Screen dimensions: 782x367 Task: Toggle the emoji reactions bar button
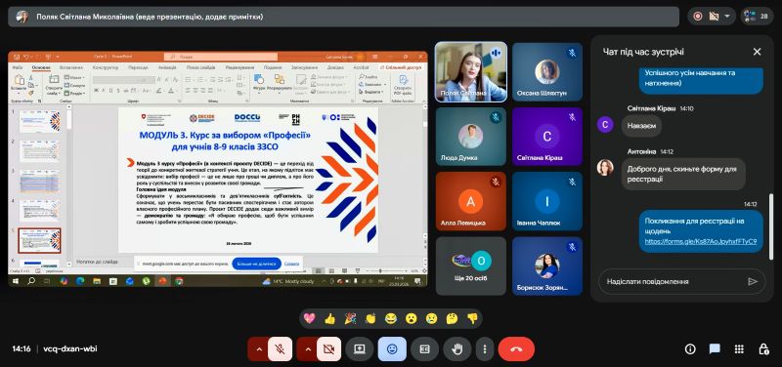[392, 349]
